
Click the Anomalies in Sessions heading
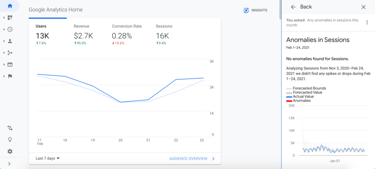click(318, 40)
